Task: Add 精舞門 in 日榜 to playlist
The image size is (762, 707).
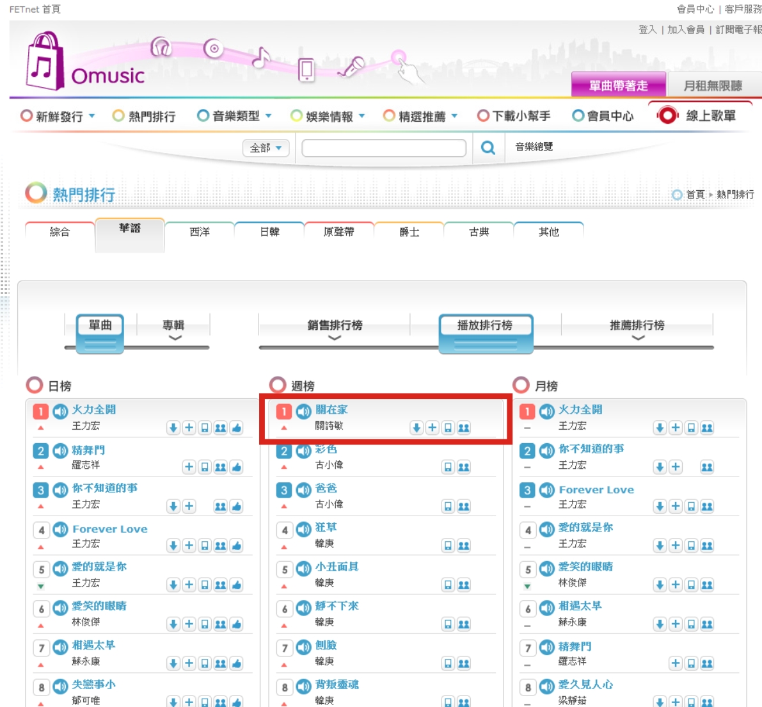Action: point(189,467)
